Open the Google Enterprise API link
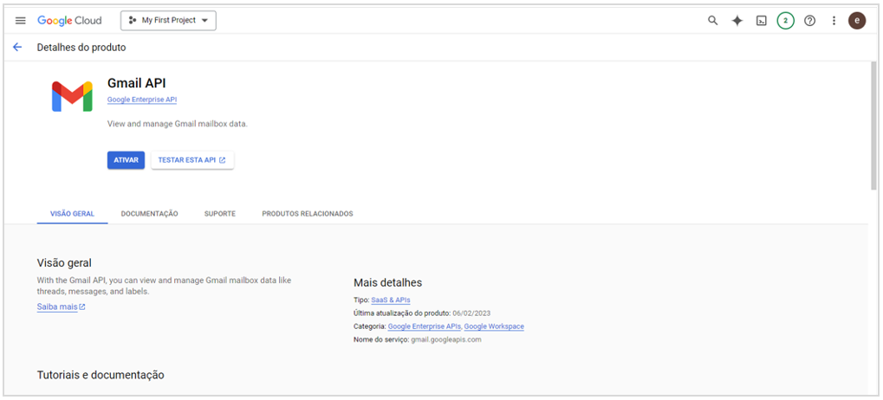This screenshot has width=883, height=400. [142, 100]
